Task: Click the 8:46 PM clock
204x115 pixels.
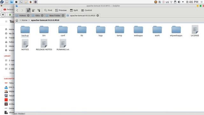Action: (192, 2)
